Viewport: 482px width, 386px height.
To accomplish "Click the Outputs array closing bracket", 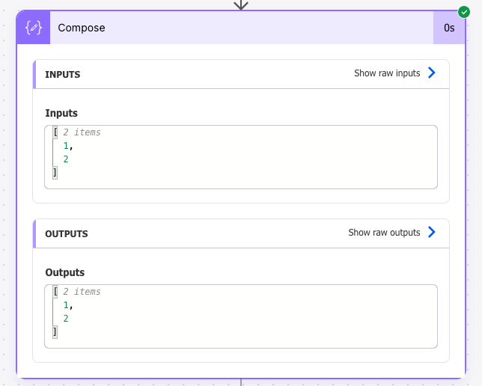I will click(x=55, y=332).
